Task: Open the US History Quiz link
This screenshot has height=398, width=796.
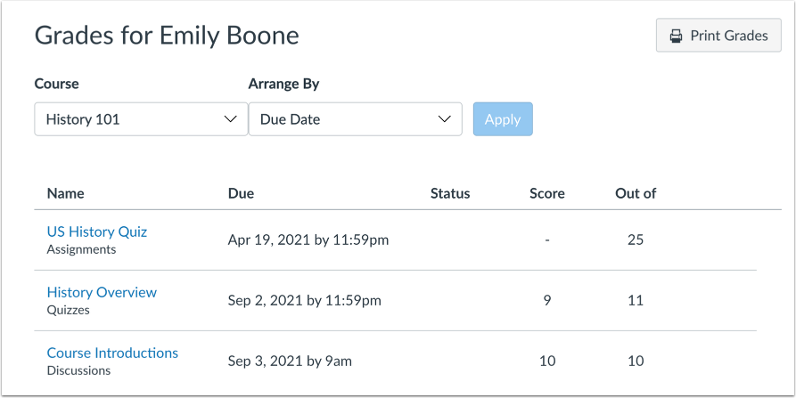Action: coord(96,231)
